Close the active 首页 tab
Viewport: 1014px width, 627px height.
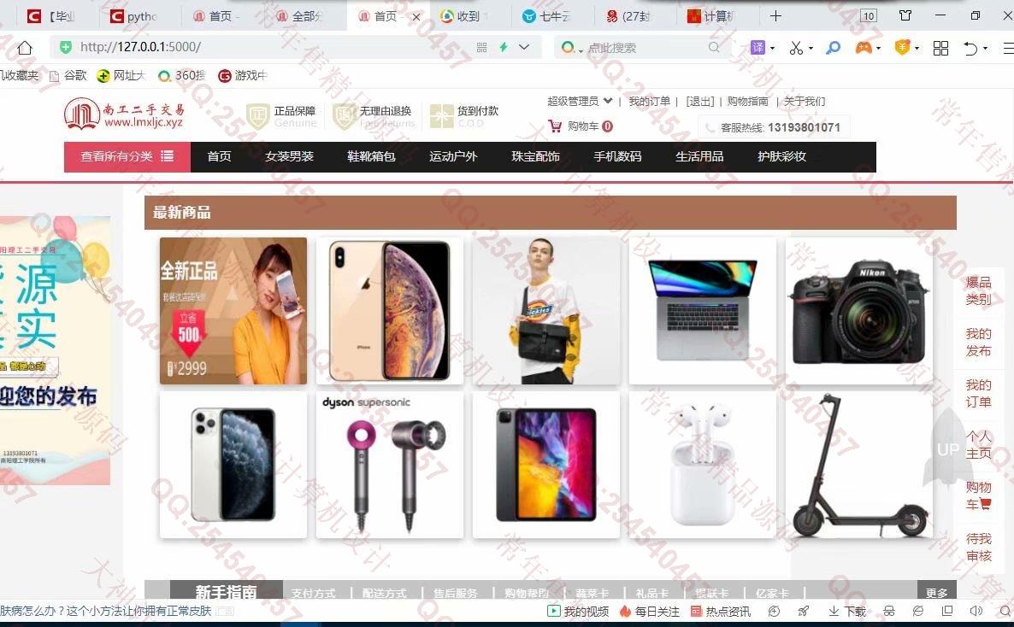tap(416, 17)
